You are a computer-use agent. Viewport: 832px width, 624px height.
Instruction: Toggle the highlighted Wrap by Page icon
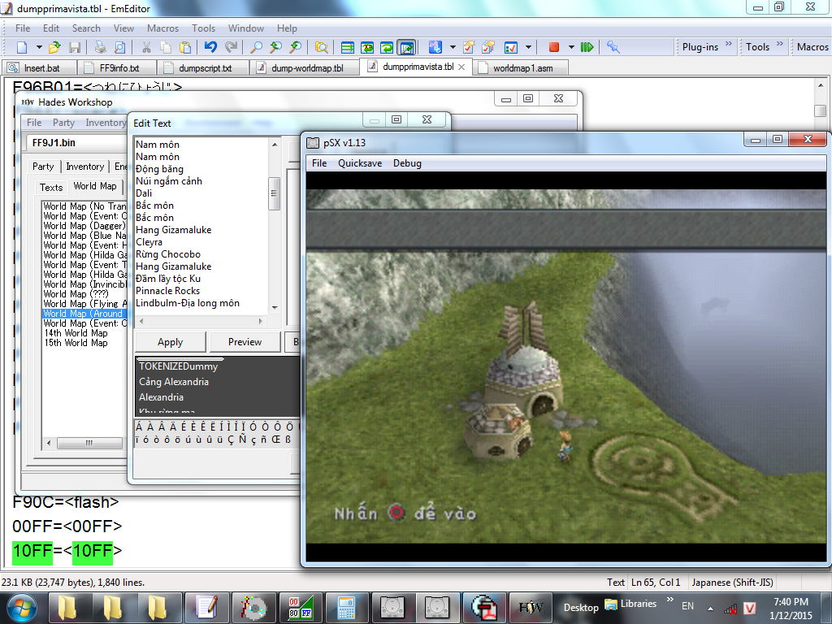[407, 47]
